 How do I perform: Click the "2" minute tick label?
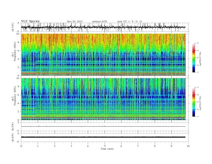point(55,146)
